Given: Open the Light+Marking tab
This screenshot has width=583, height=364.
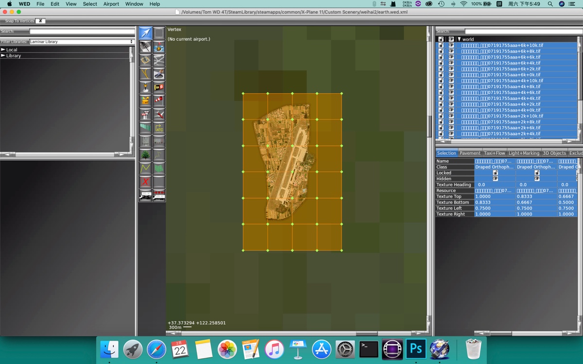Looking at the screenshot, I should tap(524, 153).
